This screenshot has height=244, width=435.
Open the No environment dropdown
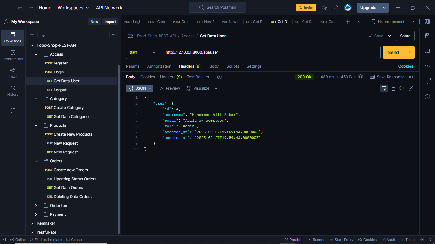click(x=392, y=22)
